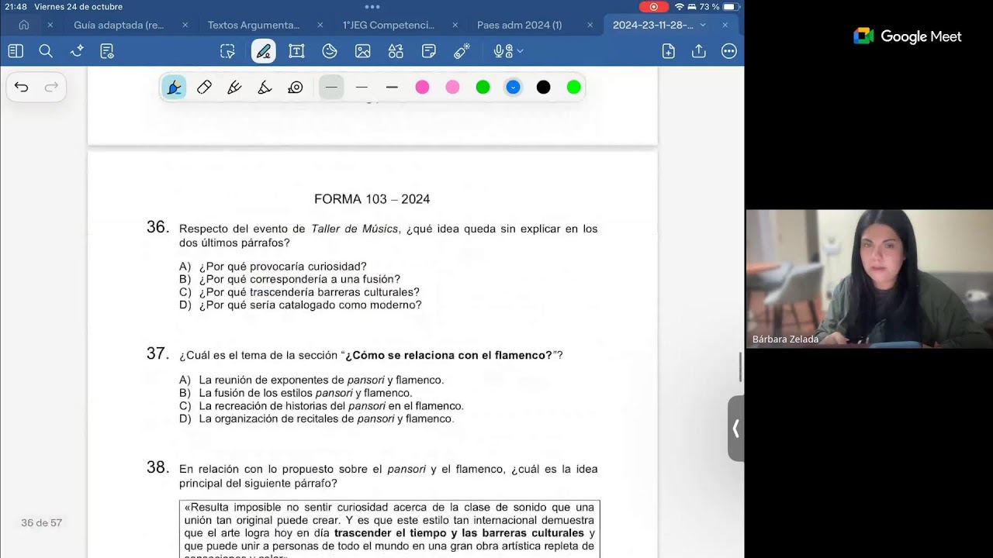This screenshot has height=558, width=993.
Task: Select the tape tool in the floating toolbar
Action: click(295, 88)
